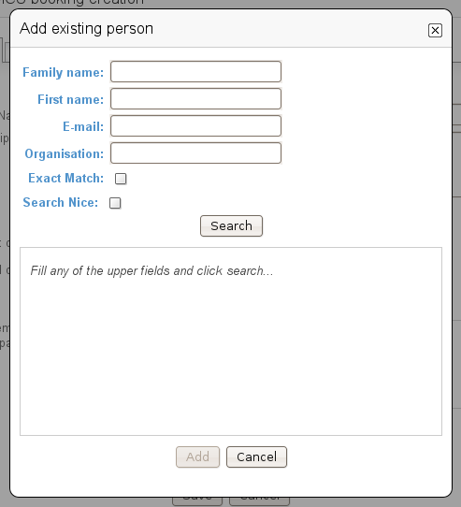Click the Family name text field
The image size is (461, 507).
[196, 71]
